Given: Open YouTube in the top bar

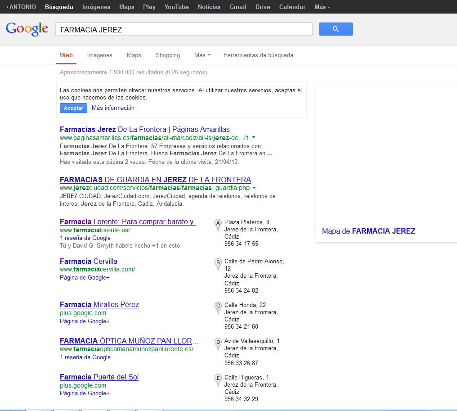Looking at the screenshot, I should pyautogui.click(x=177, y=7).
